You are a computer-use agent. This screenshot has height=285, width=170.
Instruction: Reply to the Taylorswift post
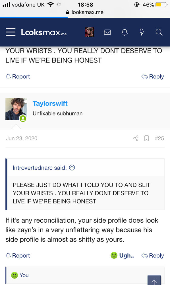tap(153, 255)
